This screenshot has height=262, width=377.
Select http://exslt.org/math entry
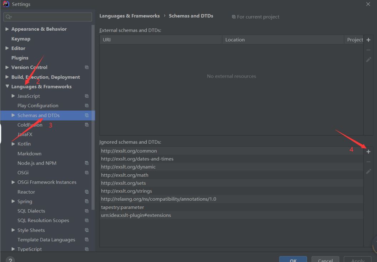click(231, 175)
